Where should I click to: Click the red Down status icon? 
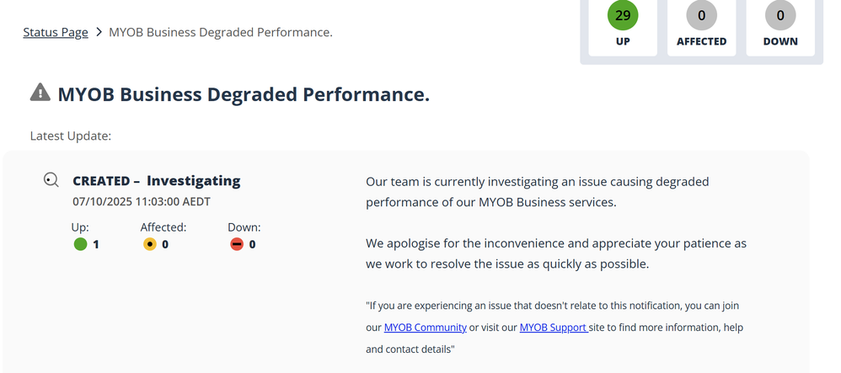coord(237,245)
